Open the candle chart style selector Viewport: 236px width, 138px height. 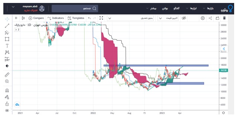23,18
